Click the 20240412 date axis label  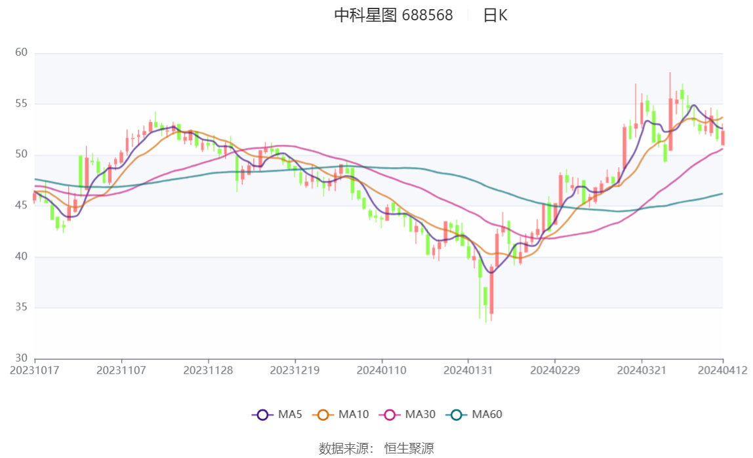point(723,371)
